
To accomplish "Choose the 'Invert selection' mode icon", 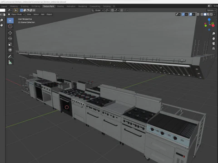I will (31, 10).
